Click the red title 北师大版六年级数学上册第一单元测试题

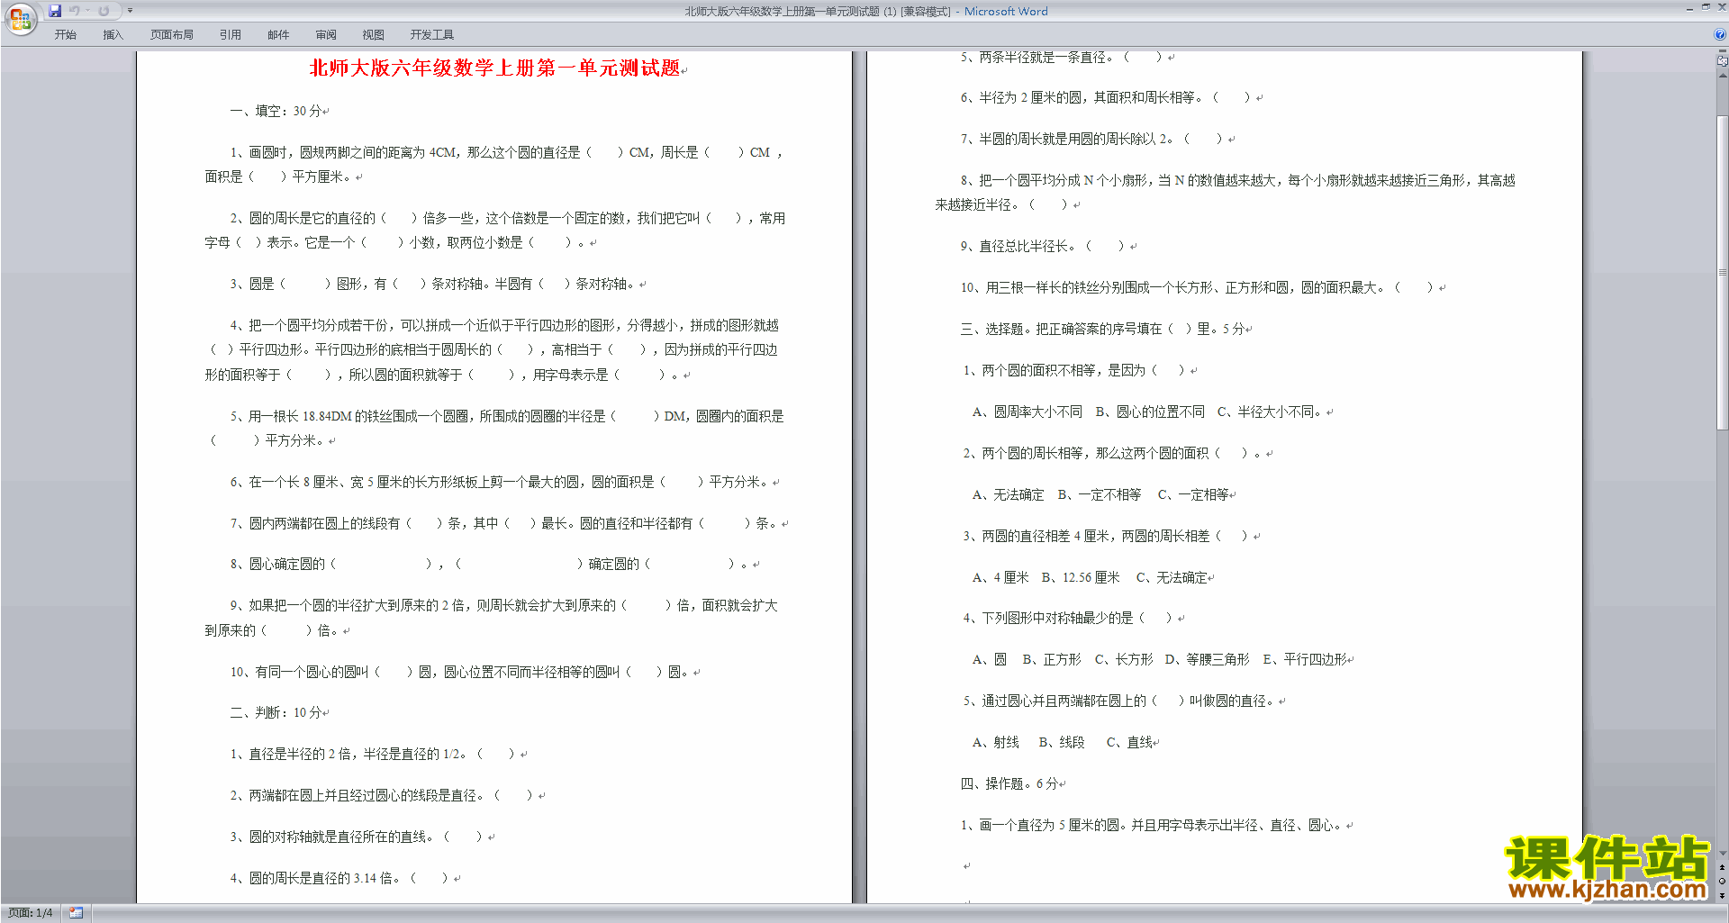click(x=495, y=68)
